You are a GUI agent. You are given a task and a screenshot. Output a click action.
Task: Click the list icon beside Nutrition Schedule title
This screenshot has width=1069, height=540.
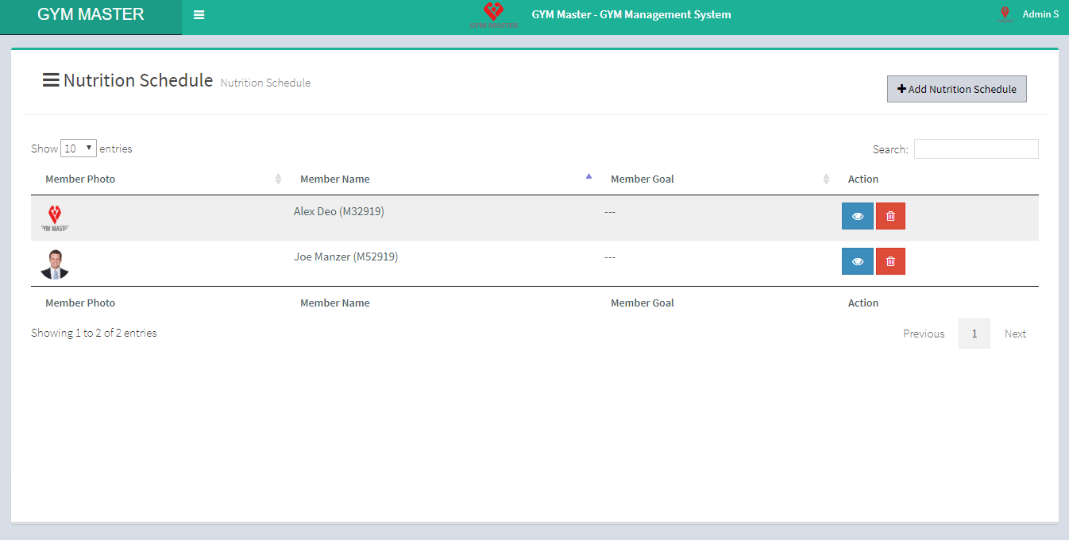51,80
